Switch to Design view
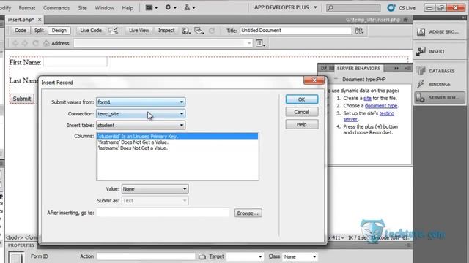This screenshot has width=469, height=263. point(59,31)
